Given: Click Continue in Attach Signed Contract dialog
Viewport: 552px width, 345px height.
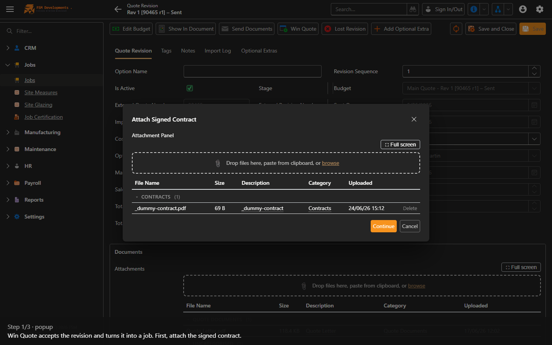Looking at the screenshot, I should point(384,226).
